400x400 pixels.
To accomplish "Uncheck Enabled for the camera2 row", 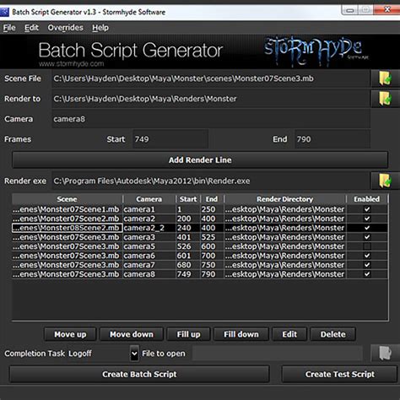I will tap(367, 219).
